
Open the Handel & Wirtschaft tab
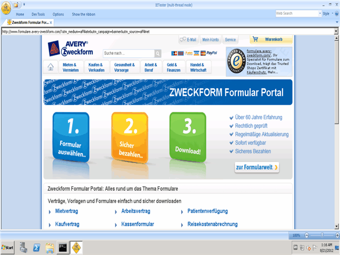tap(199, 67)
